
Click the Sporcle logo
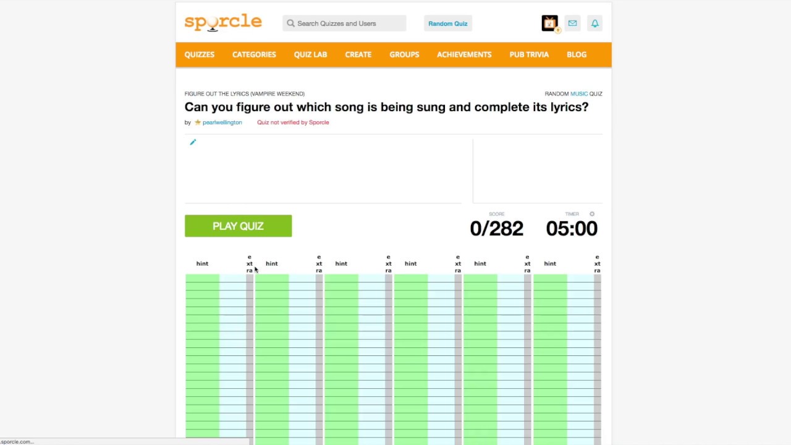coord(223,23)
